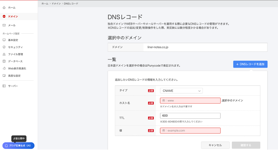Image resolution: width=278 pixels, height=150 pixels.
Task: Click the DNSレコードを追加 button
Action: pos(250,64)
